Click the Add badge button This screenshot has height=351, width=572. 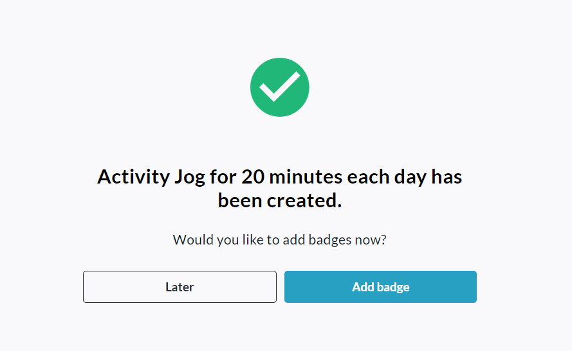[380, 287]
